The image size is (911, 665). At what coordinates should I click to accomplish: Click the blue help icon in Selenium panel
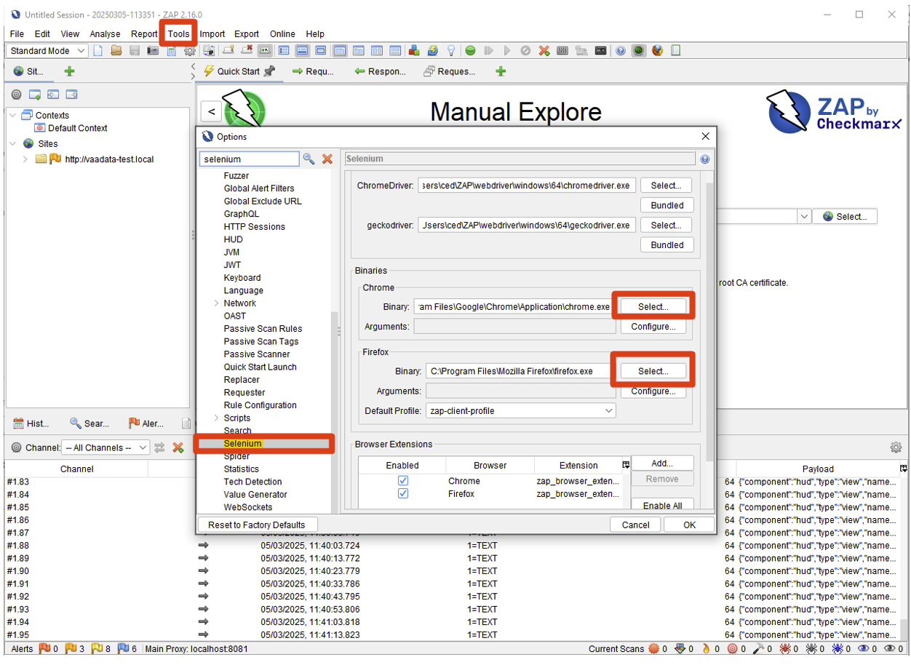click(x=704, y=159)
